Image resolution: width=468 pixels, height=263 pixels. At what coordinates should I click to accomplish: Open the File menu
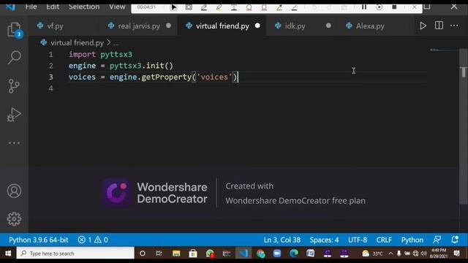[31, 7]
